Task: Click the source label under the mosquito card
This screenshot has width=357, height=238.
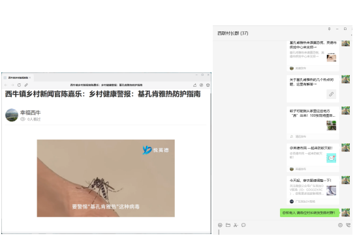Action: coord(298,136)
